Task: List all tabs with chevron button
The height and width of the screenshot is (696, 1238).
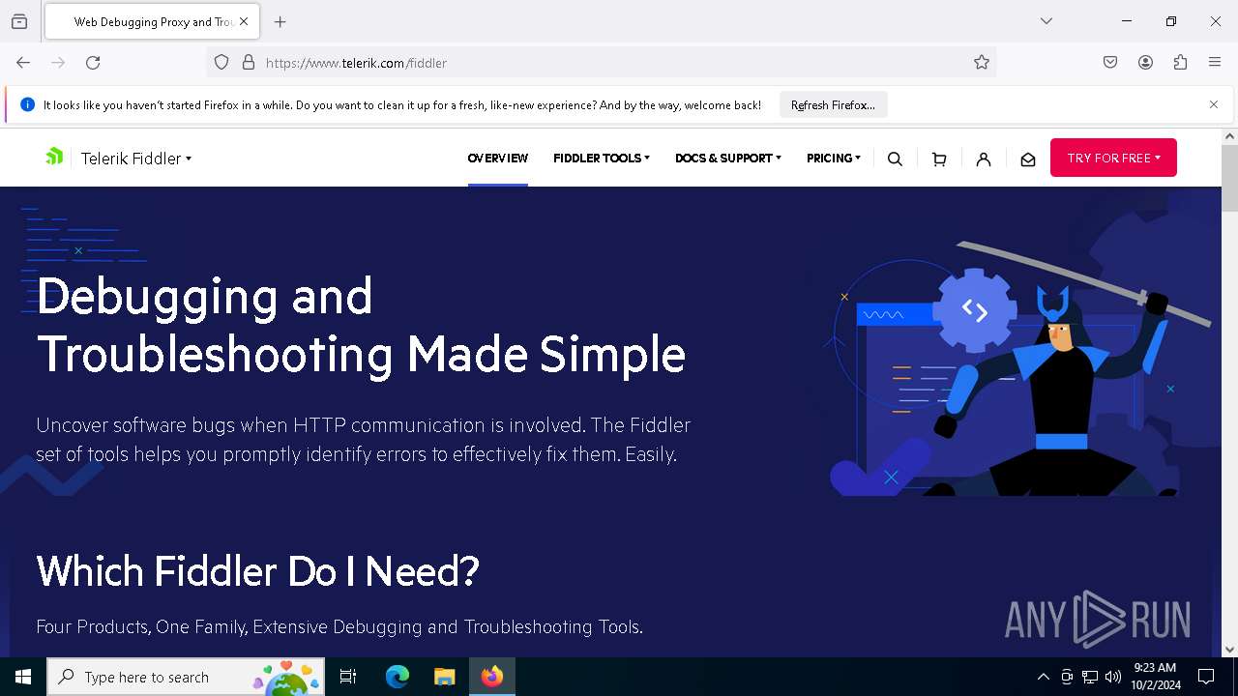Action: [x=1046, y=21]
